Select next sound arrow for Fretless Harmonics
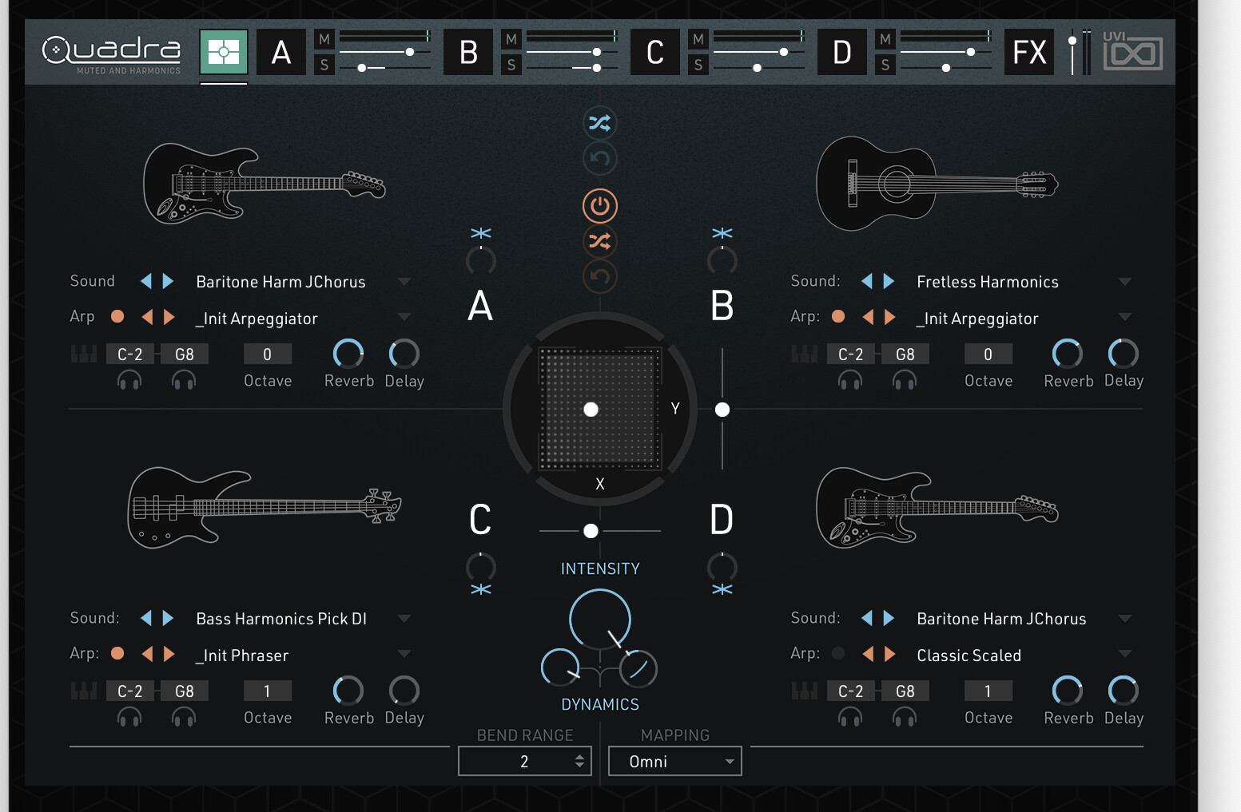 [889, 281]
